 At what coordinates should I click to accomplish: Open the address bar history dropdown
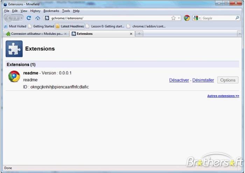(179, 18)
